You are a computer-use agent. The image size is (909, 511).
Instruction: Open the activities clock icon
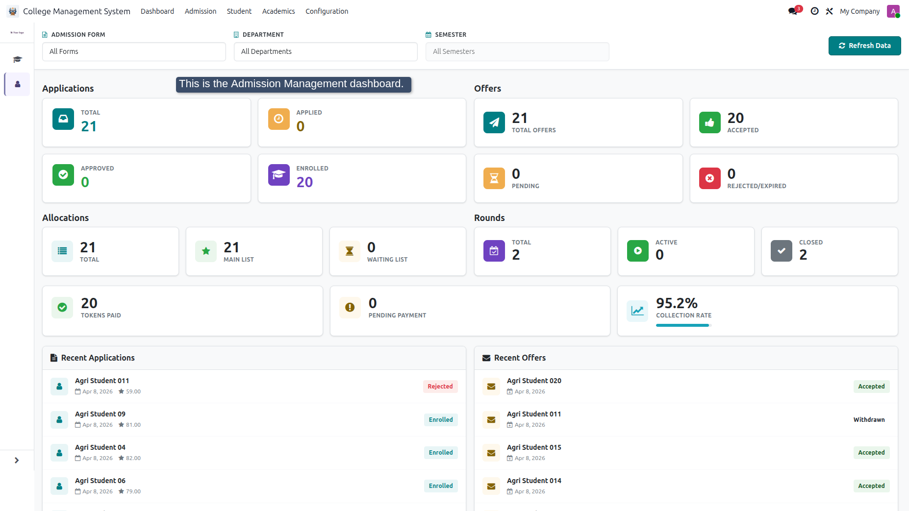[x=814, y=11]
